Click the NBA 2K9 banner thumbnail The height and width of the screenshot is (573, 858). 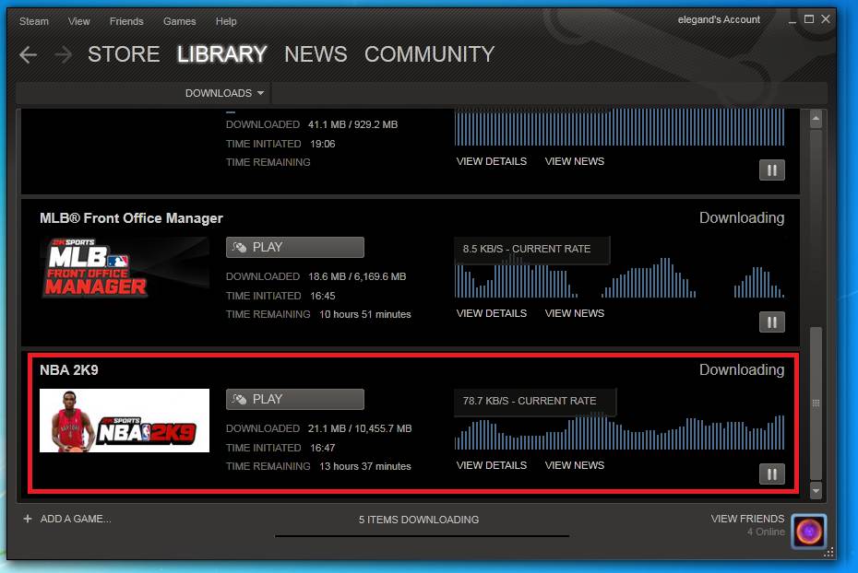tap(125, 421)
